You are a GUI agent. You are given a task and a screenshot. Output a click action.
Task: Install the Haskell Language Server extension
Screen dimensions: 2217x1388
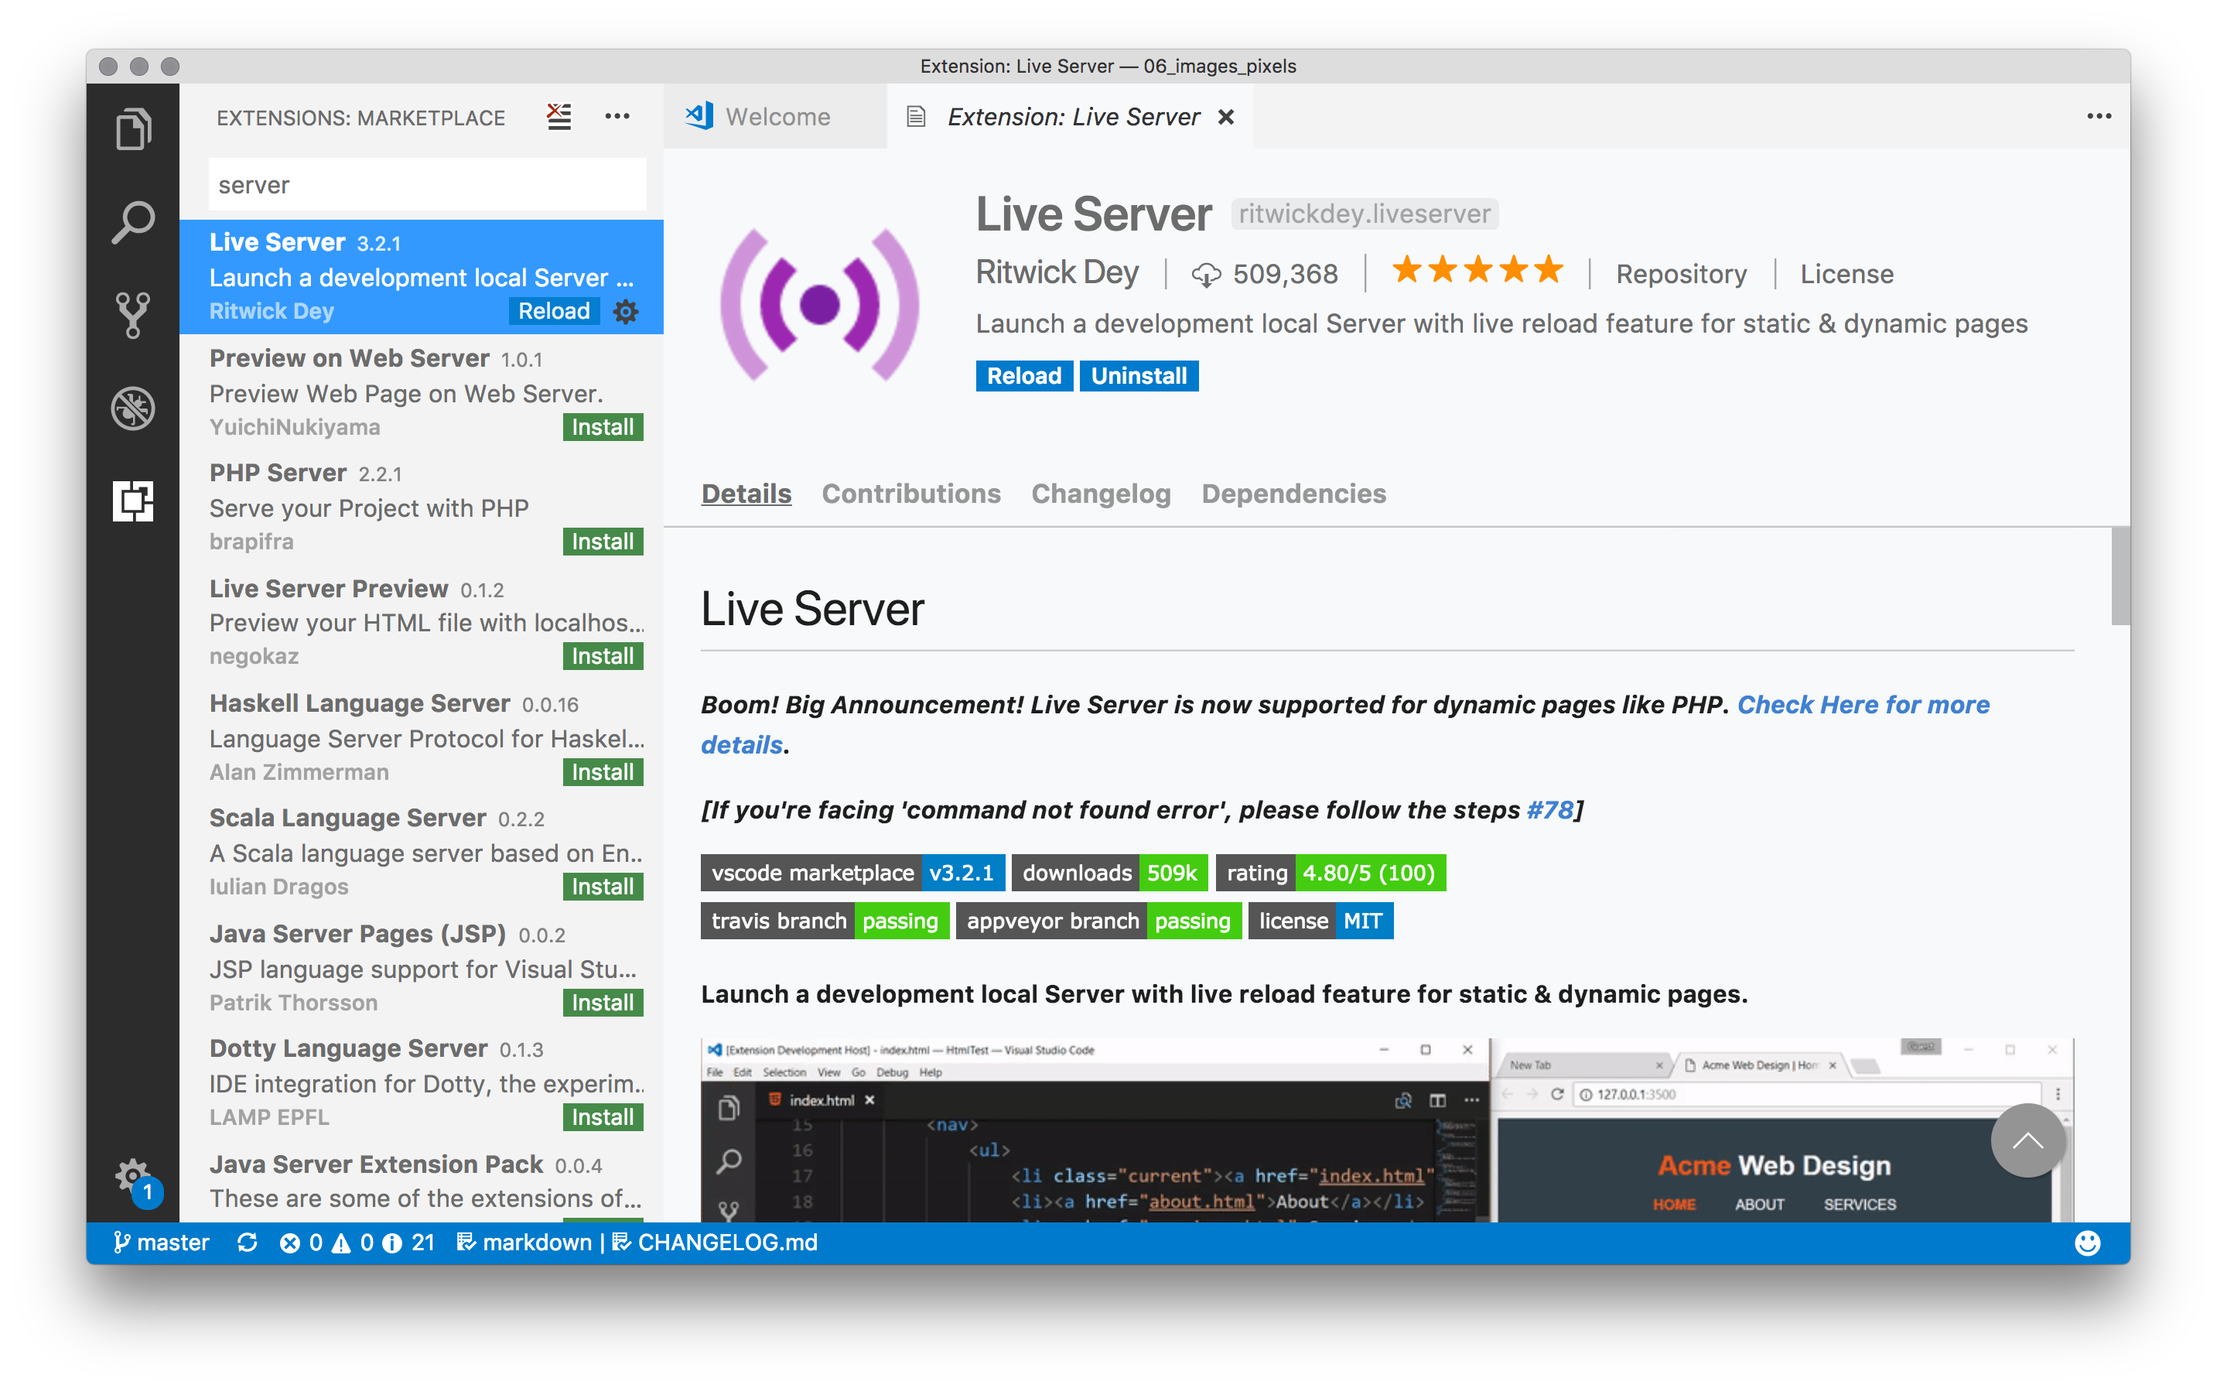coord(602,772)
